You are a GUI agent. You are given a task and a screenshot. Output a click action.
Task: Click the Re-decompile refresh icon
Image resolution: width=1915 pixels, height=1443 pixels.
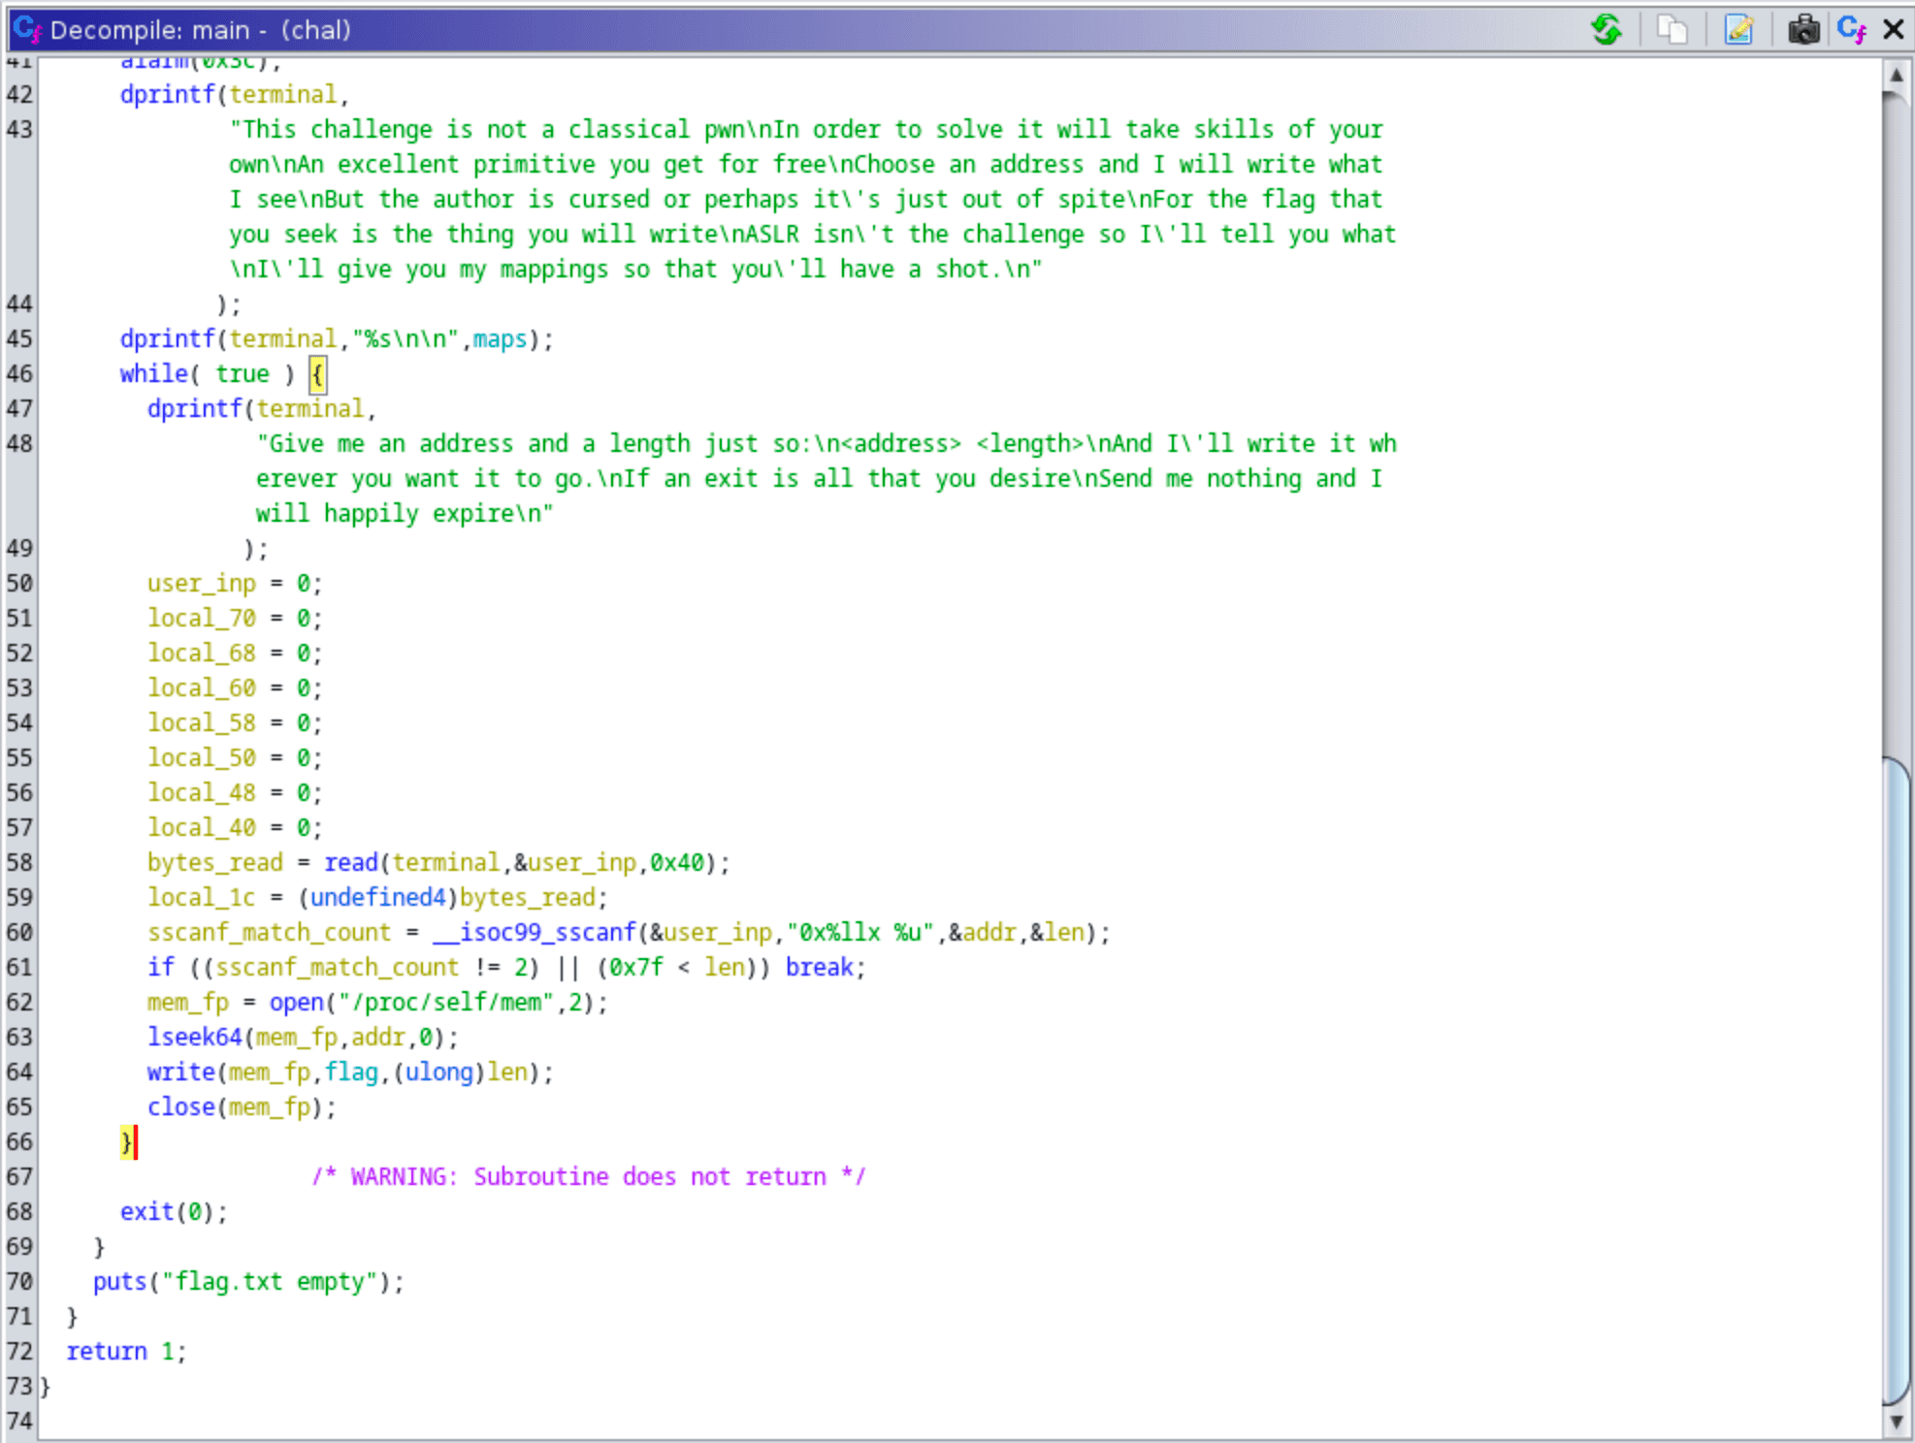click(x=1607, y=30)
